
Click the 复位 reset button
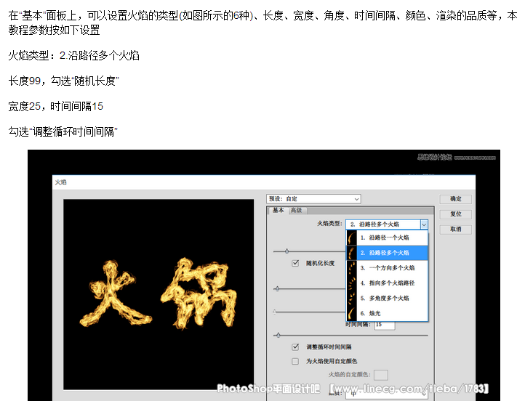(455, 214)
